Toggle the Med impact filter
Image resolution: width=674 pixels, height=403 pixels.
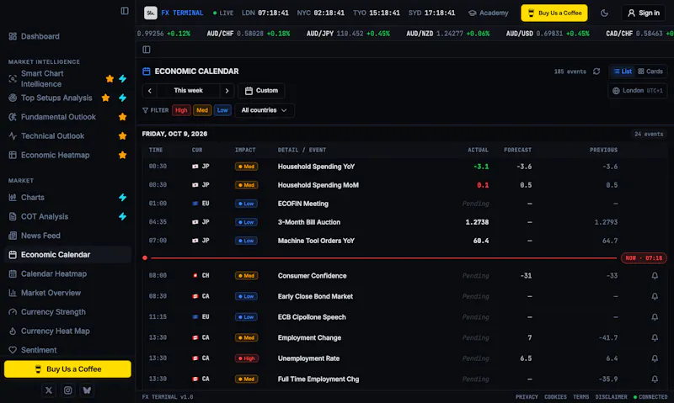[202, 110]
